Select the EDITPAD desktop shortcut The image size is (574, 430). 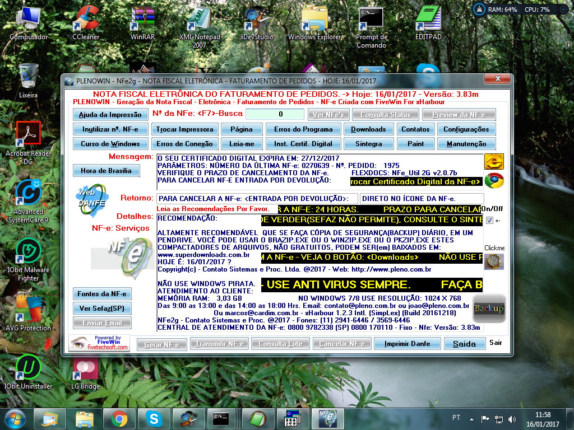[x=428, y=22]
